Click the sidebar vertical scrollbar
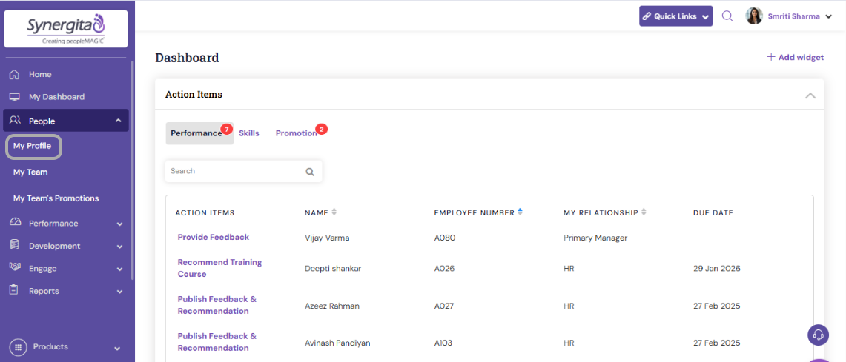This screenshot has width=846, height=362. coord(133,170)
